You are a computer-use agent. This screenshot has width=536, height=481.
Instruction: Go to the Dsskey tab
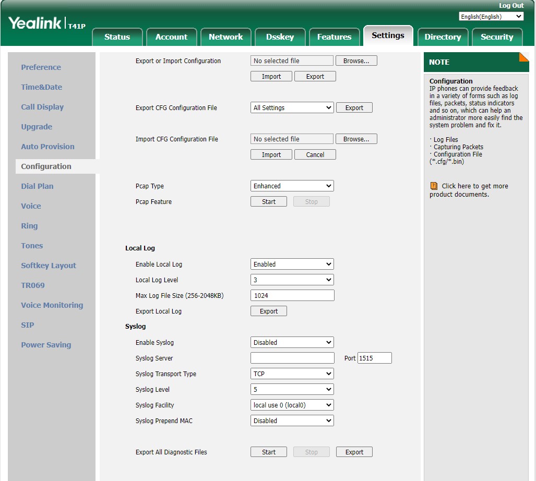tap(280, 37)
